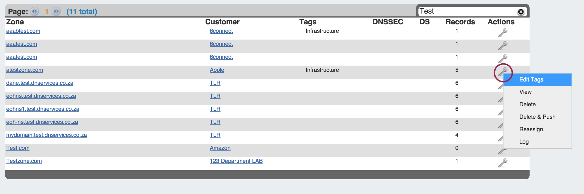584x194 pixels.
Task: Click the circled wrench icon for atestzone.com
Action: point(503,72)
